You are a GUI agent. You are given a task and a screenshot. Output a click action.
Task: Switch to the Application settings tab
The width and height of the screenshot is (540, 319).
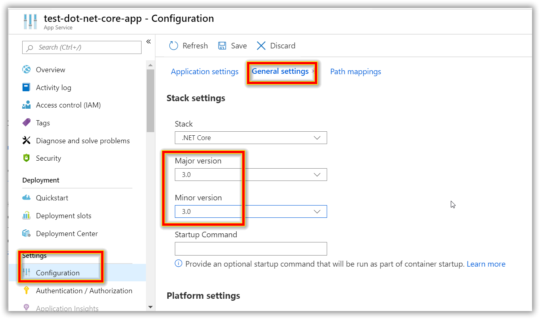click(x=205, y=71)
